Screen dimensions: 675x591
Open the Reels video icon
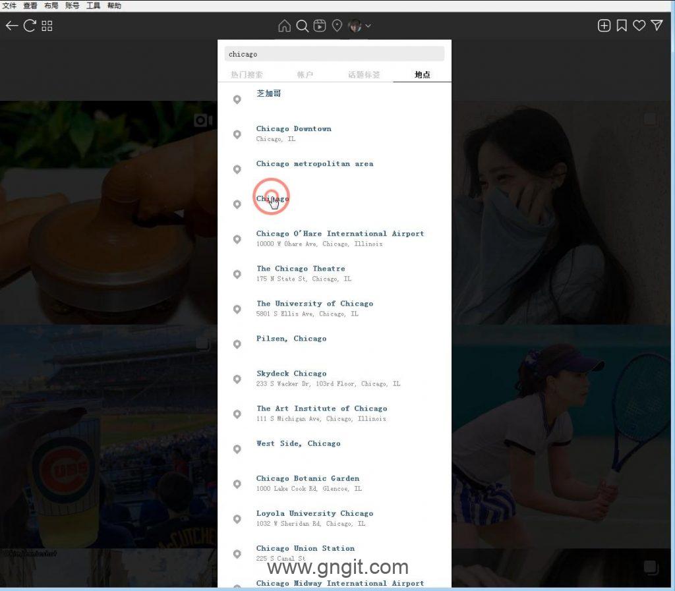320,26
